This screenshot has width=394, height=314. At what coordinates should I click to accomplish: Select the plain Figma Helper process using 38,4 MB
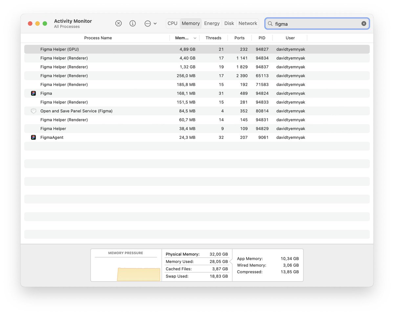197,129
